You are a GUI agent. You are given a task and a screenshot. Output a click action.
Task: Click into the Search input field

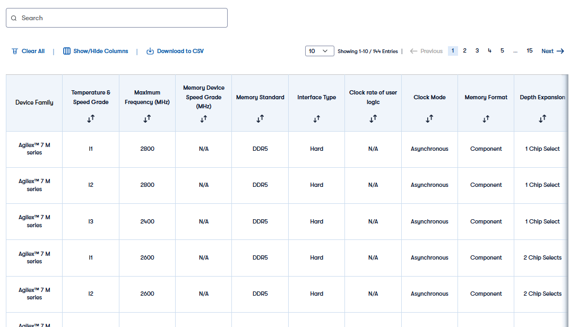[122, 18]
